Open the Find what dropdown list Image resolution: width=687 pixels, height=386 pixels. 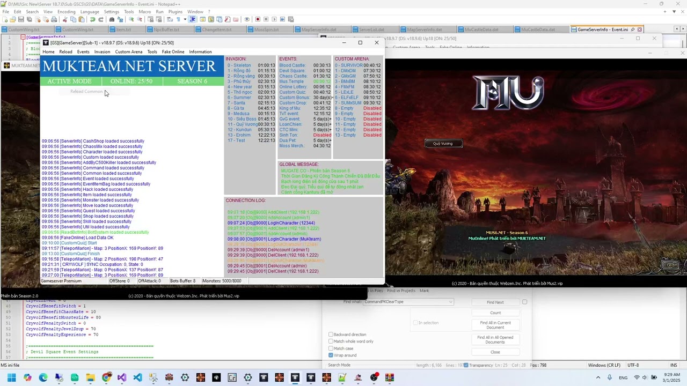(x=450, y=302)
